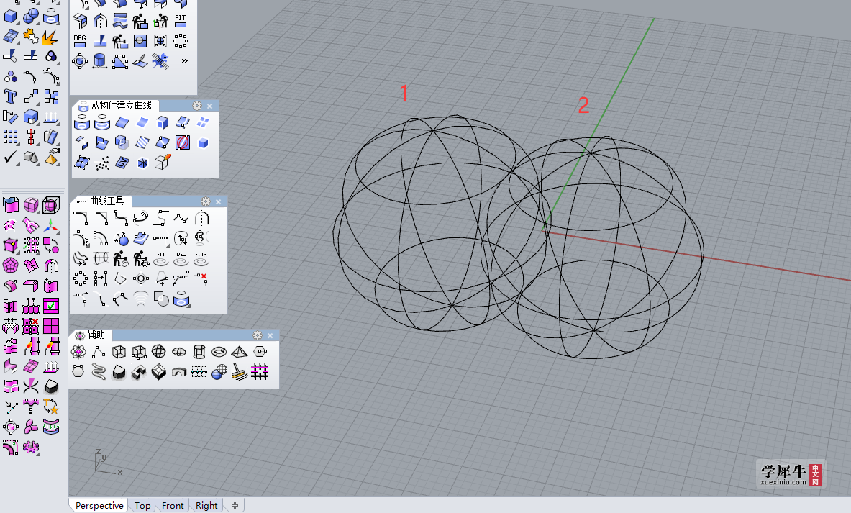851x513 pixels.
Task: Click the magenta grid with green check icon
Action: pos(51,306)
